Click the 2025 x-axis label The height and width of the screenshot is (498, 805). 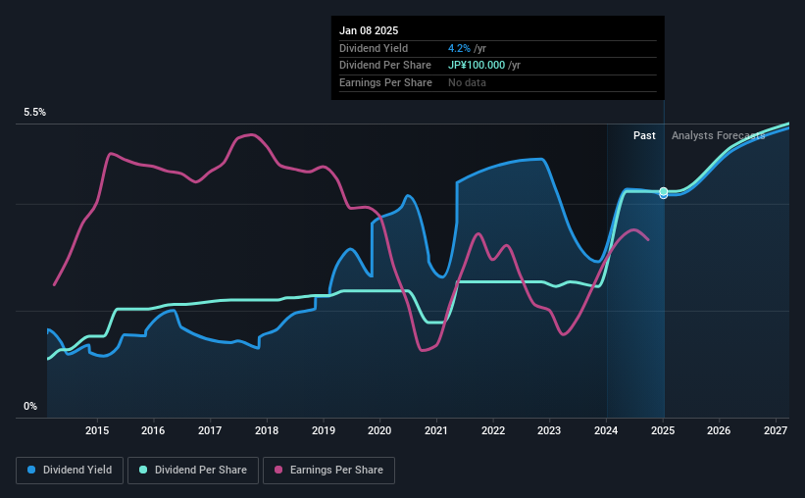point(663,430)
